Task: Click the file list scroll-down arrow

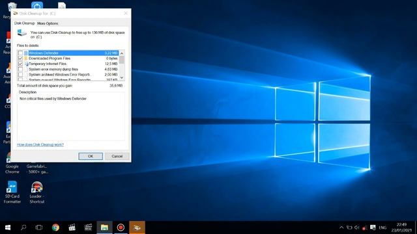Action: (x=122, y=77)
